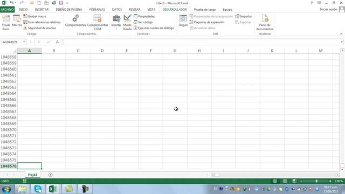Image resolution: width=345 pixels, height=194 pixels.
Task: Switch to Prueba de carga tab
Action: coord(205,10)
